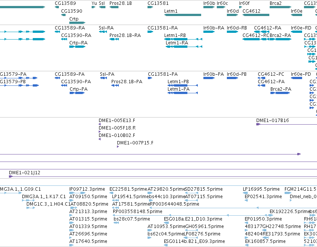The image size is (317, 247).
Task: Click the Letm1-RB transcript label
Action: 175,35
